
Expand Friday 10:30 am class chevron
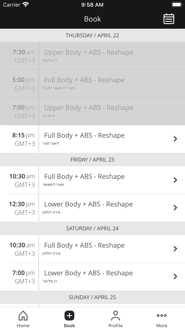(x=175, y=180)
